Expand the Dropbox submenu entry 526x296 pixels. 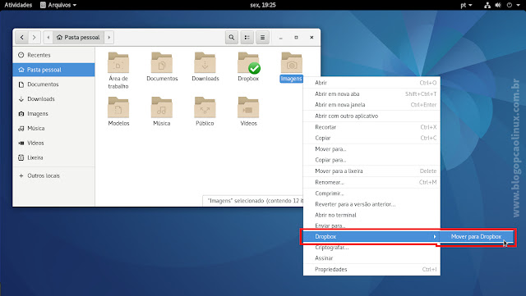371,237
